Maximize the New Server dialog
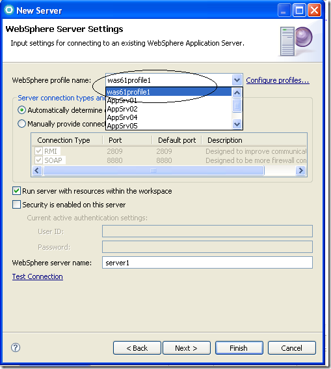This screenshot has width=331, height=369. [x=299, y=10]
